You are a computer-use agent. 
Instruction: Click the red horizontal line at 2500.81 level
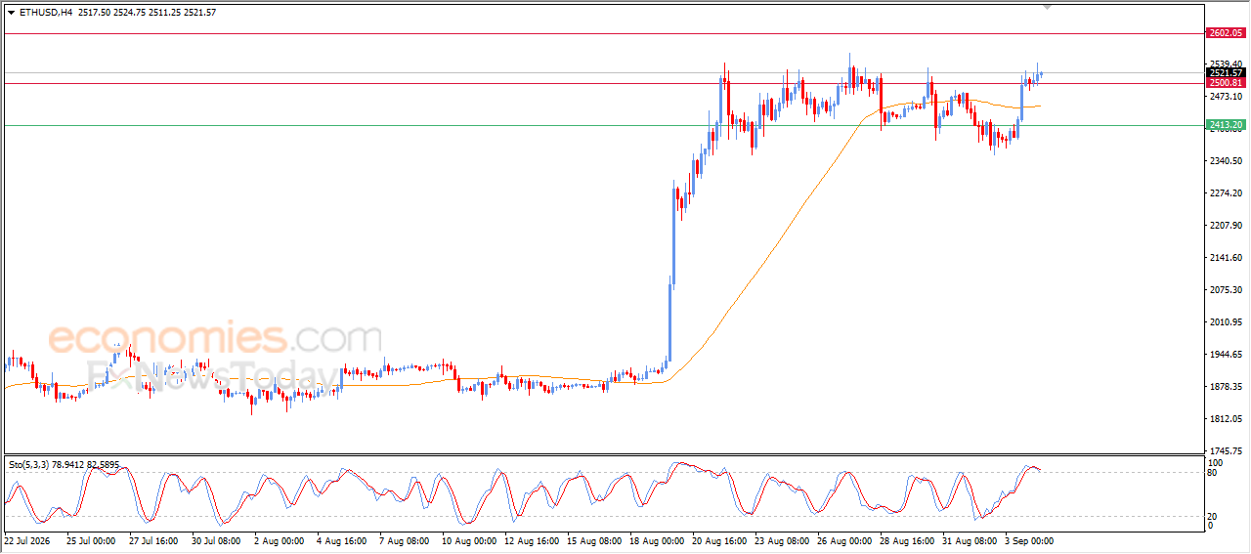tap(603, 83)
